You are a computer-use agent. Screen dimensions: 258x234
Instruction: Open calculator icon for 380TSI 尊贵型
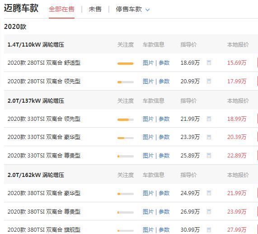click(x=209, y=211)
